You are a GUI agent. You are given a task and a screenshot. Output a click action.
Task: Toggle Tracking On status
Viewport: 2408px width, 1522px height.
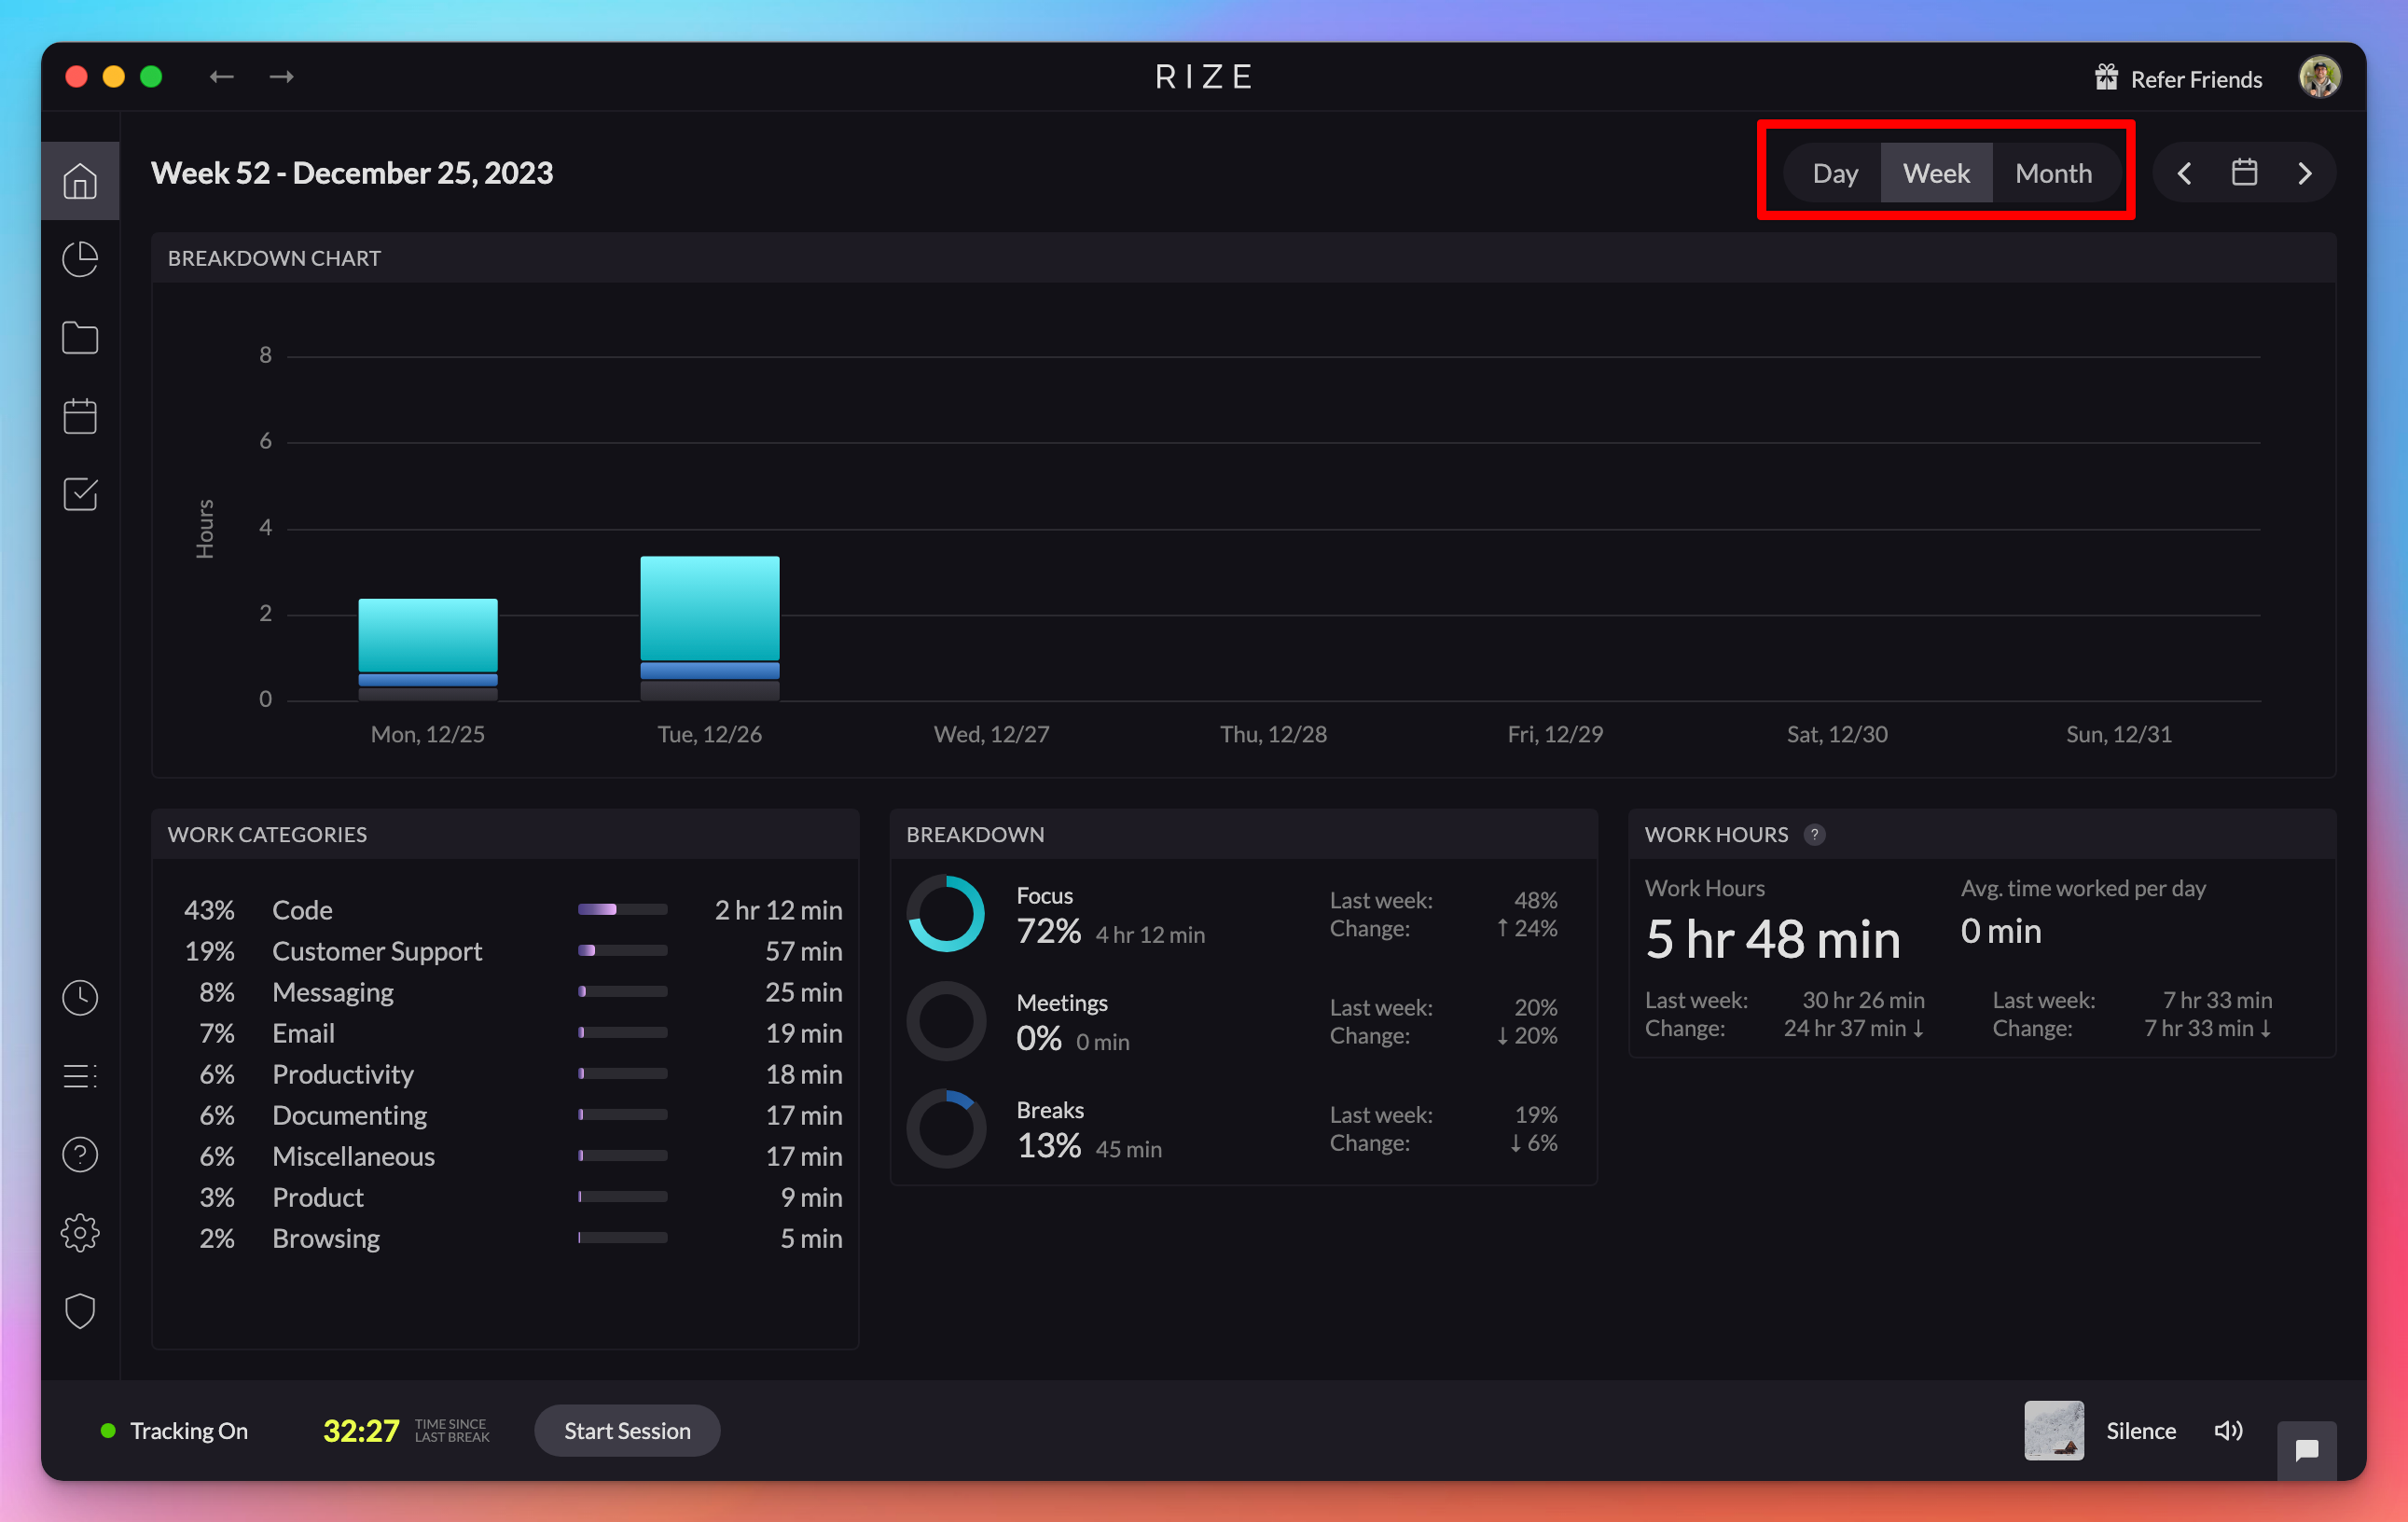(174, 1430)
